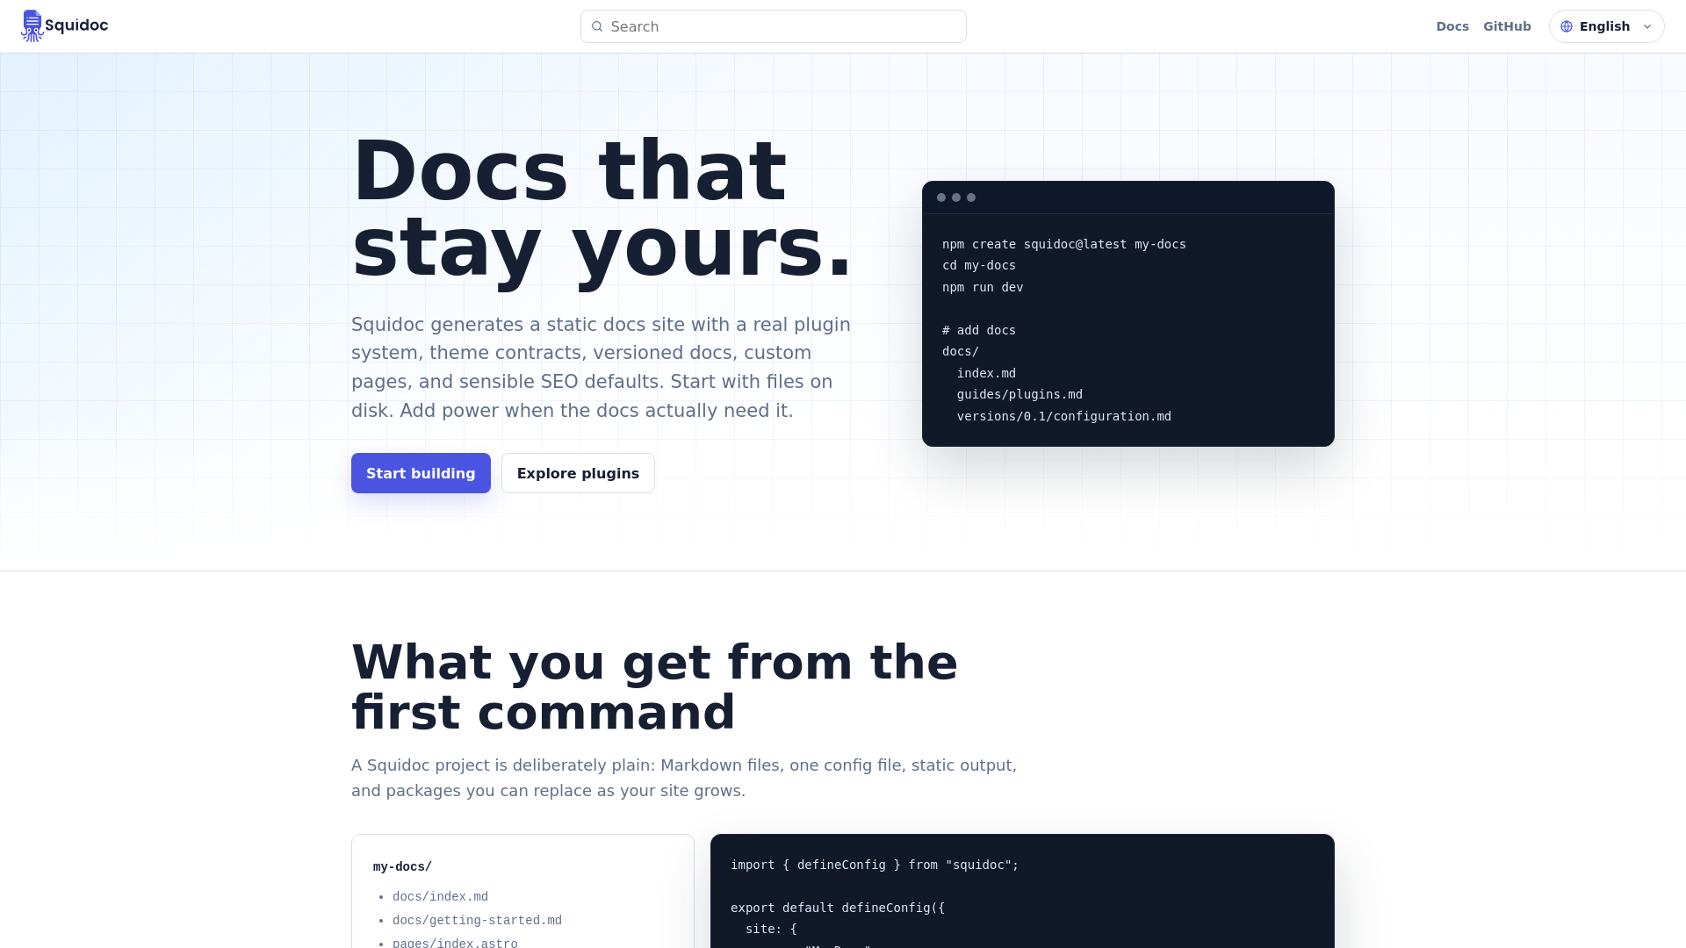Click the Squidoc brand name text
The height and width of the screenshot is (948, 1686).
[x=76, y=25]
